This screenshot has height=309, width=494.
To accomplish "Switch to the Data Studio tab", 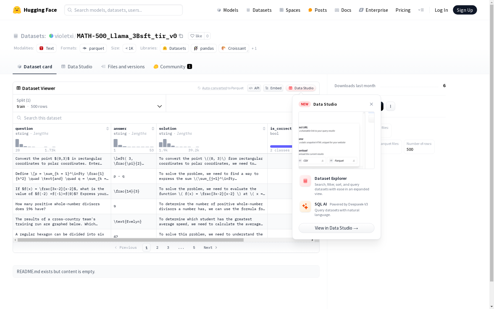I will pyautogui.click(x=77, y=67).
